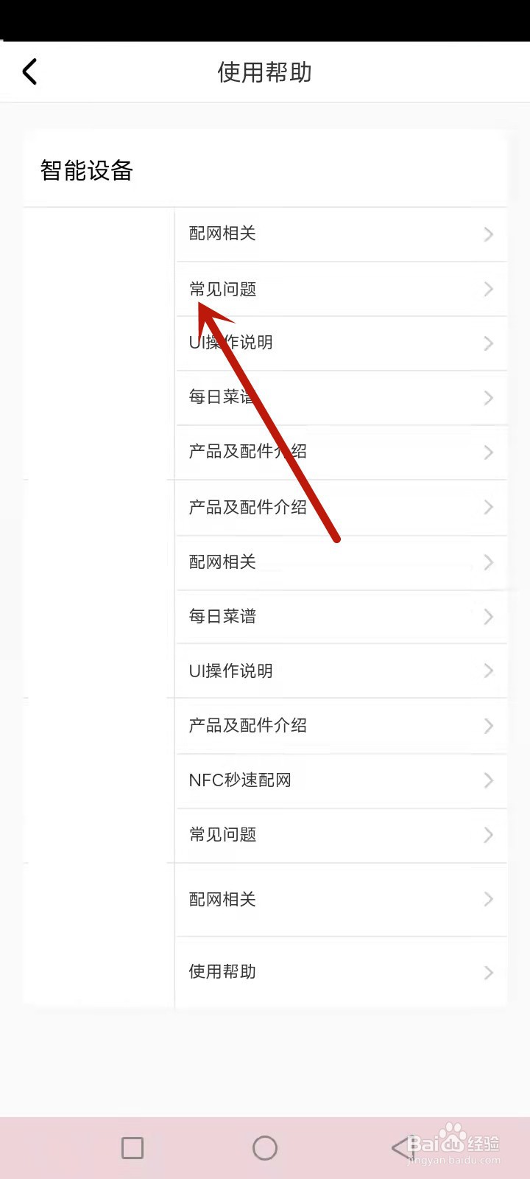Tap the chevron beside the first UI操作说明
The image size is (530, 1179).
(x=489, y=343)
